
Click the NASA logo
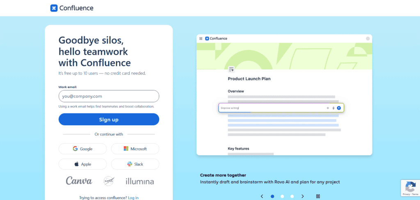click(109, 181)
